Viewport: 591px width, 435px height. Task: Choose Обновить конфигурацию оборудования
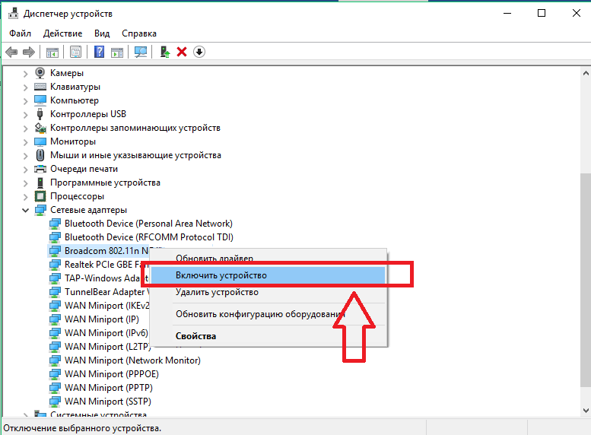point(268,314)
